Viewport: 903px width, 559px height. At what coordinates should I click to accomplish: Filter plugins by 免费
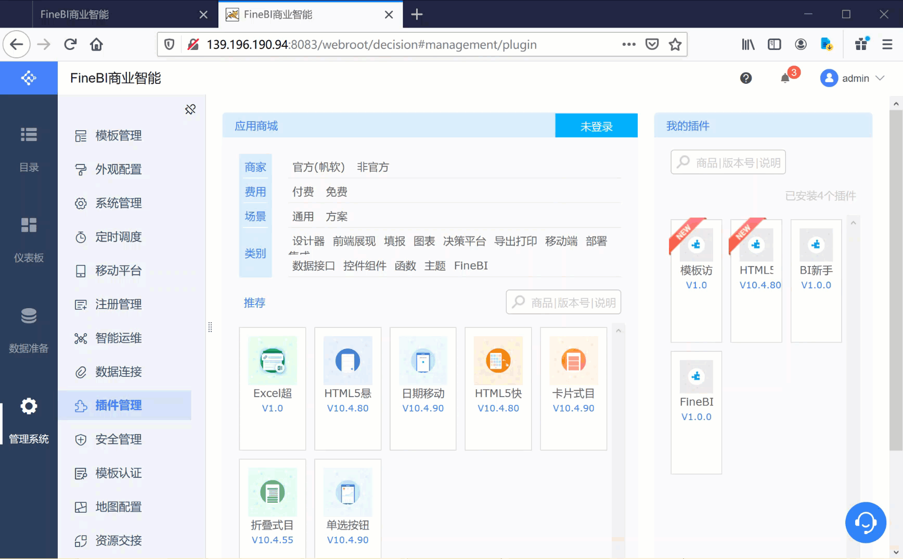tap(337, 192)
